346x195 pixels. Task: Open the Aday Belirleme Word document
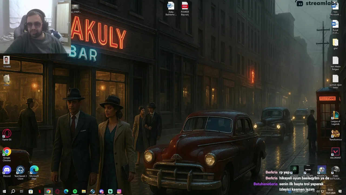171,9
